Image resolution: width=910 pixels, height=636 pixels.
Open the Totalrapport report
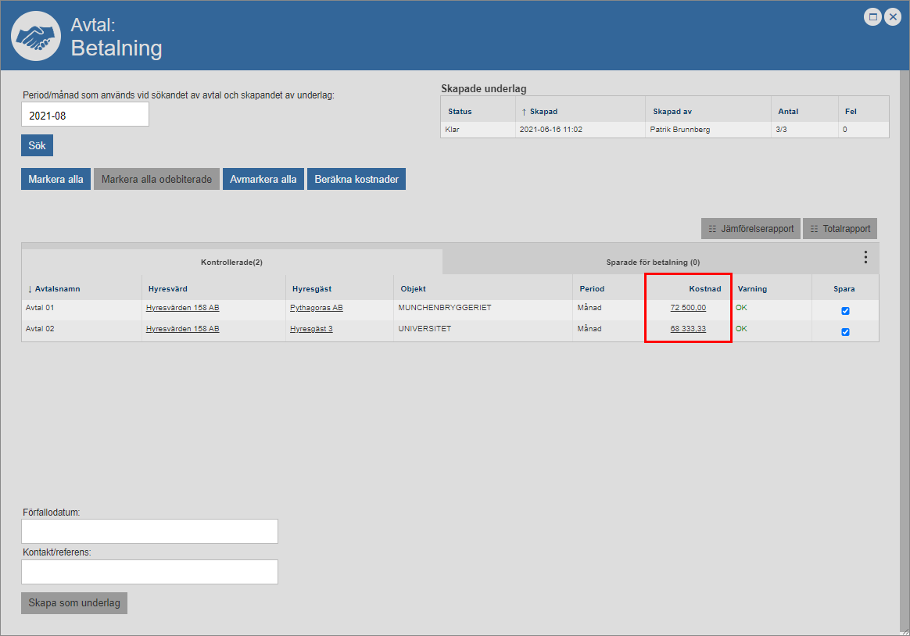[x=840, y=229]
